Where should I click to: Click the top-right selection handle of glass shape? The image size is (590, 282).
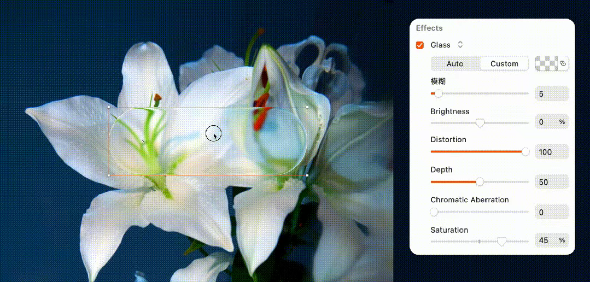tap(307, 107)
